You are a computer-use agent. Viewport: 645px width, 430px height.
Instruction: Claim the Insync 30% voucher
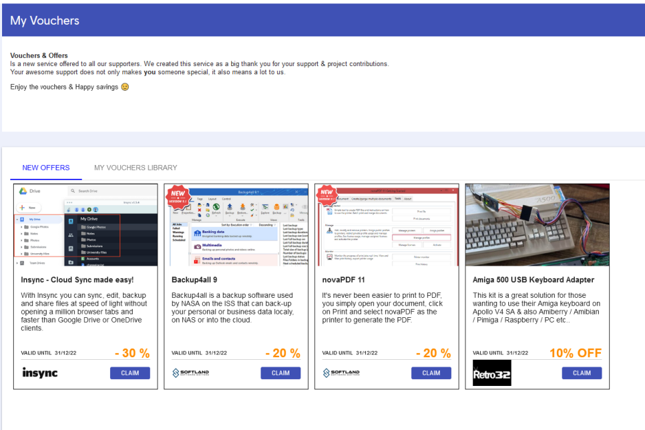click(x=130, y=373)
